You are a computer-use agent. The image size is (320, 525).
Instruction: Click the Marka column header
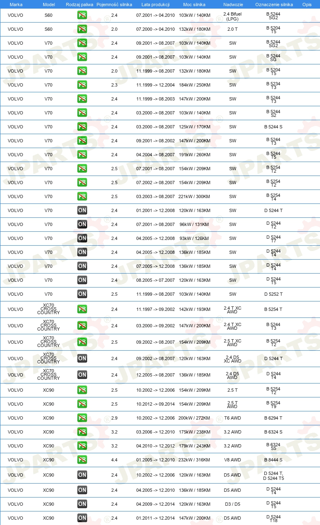tap(16, 4)
